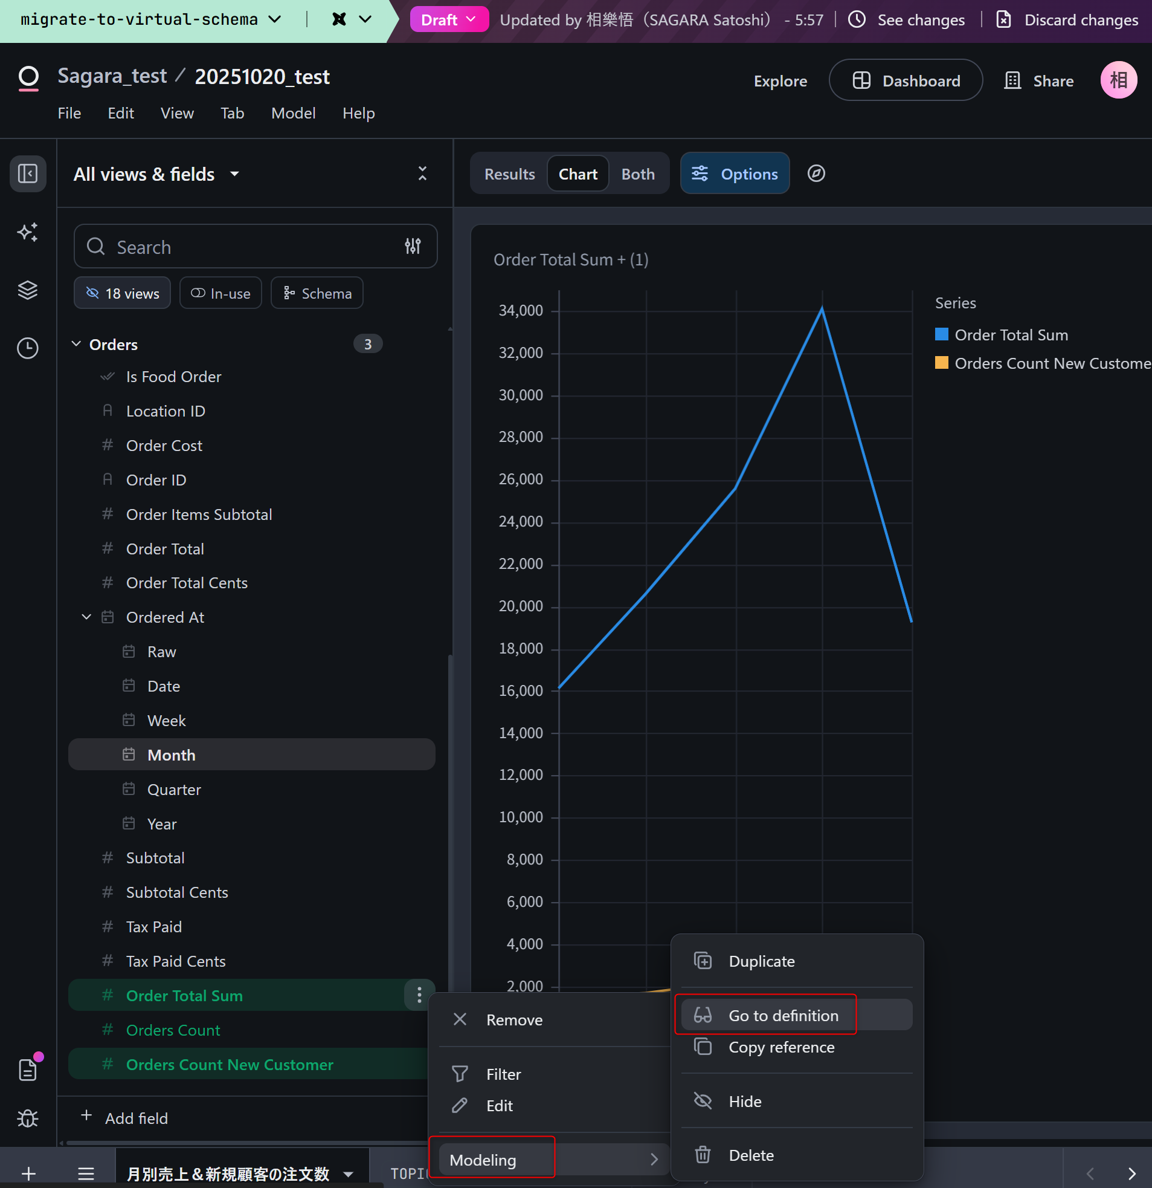Click the compass icon beside Options

tap(816, 174)
